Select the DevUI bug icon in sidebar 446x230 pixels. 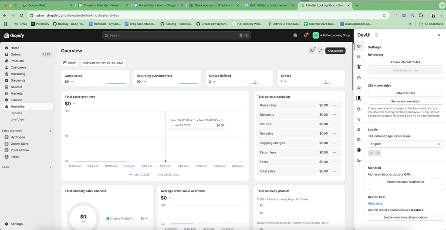click(359, 130)
